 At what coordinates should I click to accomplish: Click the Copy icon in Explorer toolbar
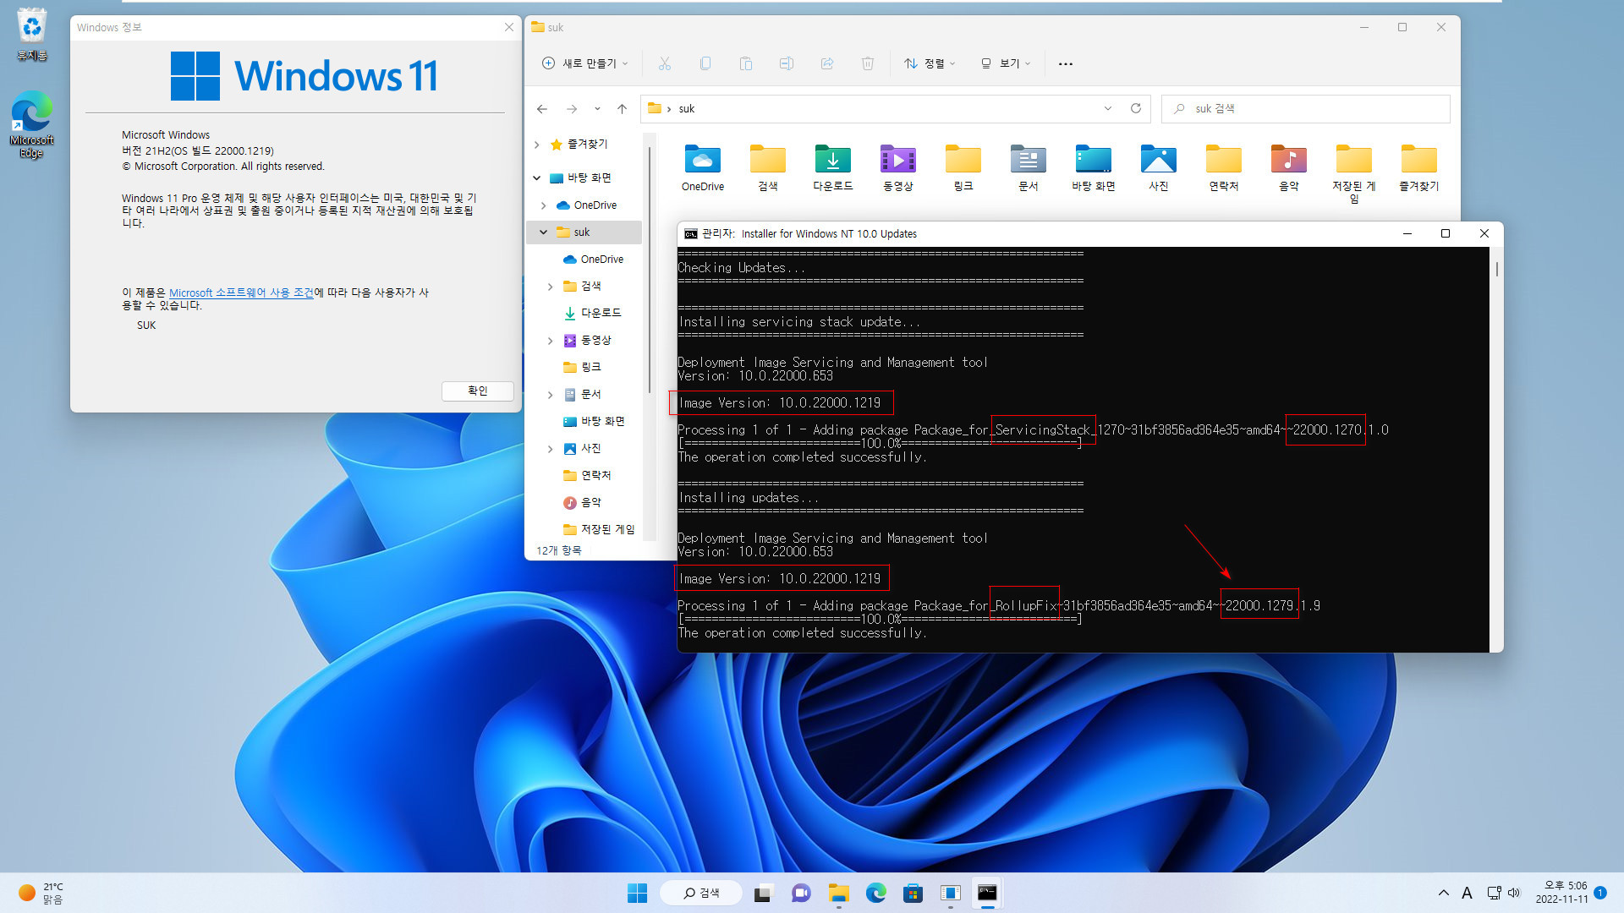(x=705, y=63)
